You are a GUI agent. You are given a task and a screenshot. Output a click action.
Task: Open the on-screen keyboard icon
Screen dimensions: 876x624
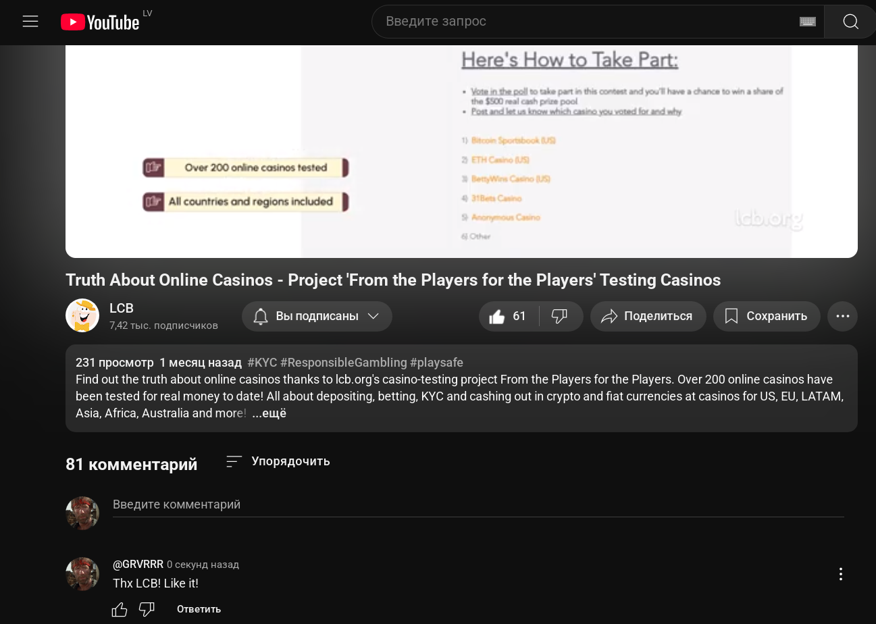807,22
